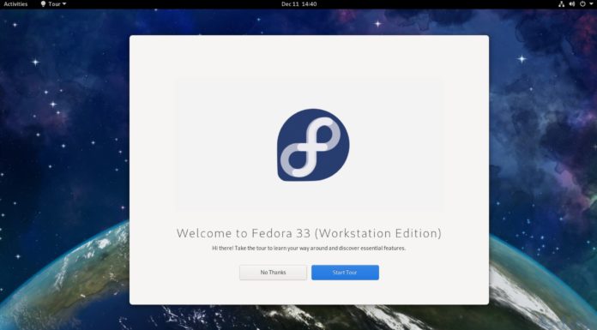Screen dimensions: 597x330
Task: Start the GNOME tour
Action: tap(345, 273)
